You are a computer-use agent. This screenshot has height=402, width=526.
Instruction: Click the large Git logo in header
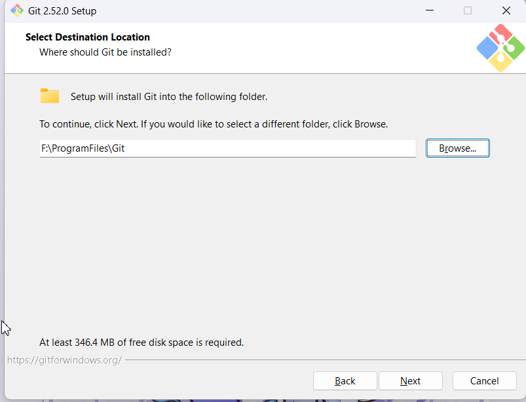(500, 48)
